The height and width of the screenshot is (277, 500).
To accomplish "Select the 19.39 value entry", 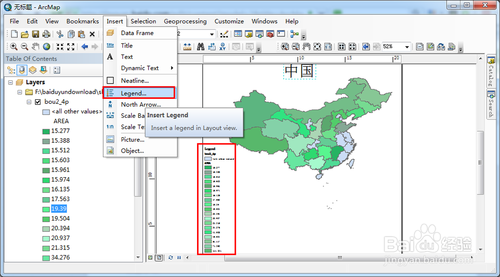I will 58,209.
